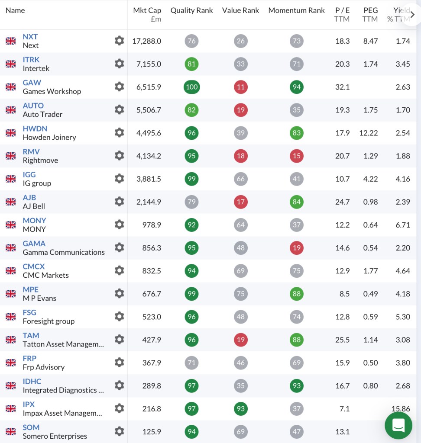Image resolution: width=421 pixels, height=443 pixels.
Task: Click the gear icon next to AJ Bell
Action: tap(119, 202)
